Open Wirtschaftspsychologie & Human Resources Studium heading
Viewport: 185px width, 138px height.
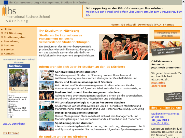pyautogui.click(x=90, y=103)
